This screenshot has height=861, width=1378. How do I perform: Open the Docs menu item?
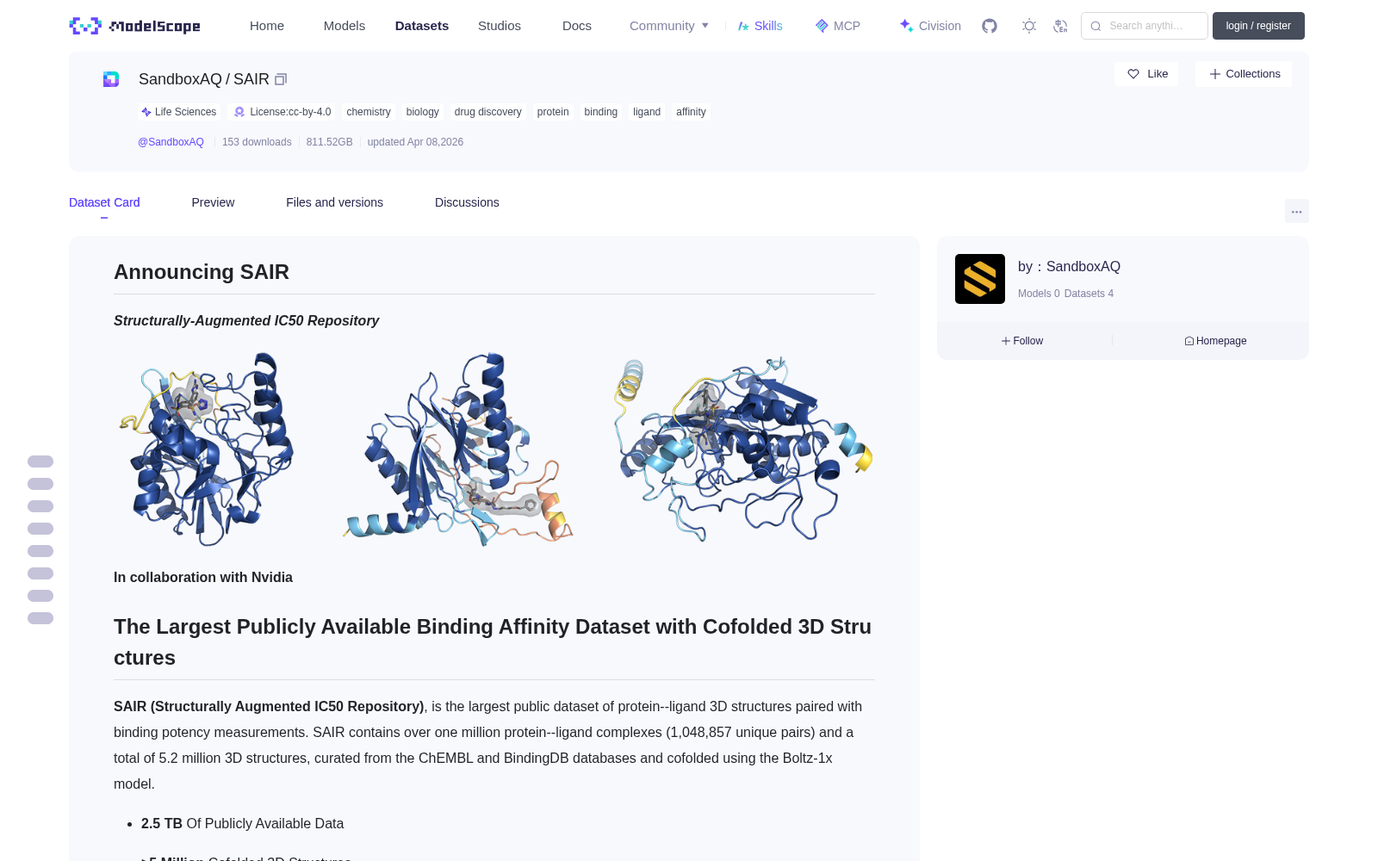pos(577,26)
